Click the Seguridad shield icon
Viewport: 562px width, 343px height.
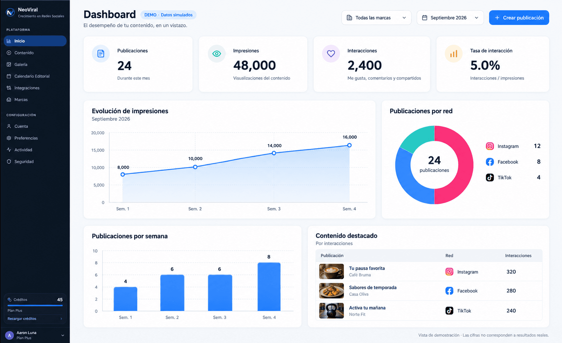(9, 162)
